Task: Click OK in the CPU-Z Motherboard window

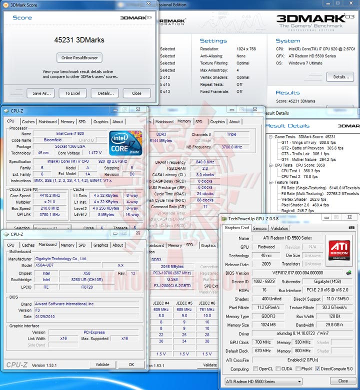Action: (x=131, y=365)
